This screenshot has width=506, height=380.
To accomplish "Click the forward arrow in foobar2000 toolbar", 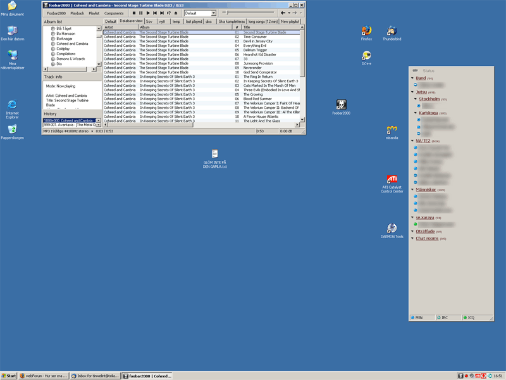I will click(x=295, y=13).
